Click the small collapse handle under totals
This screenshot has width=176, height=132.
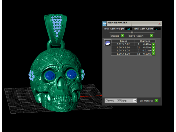(x=132, y=32)
